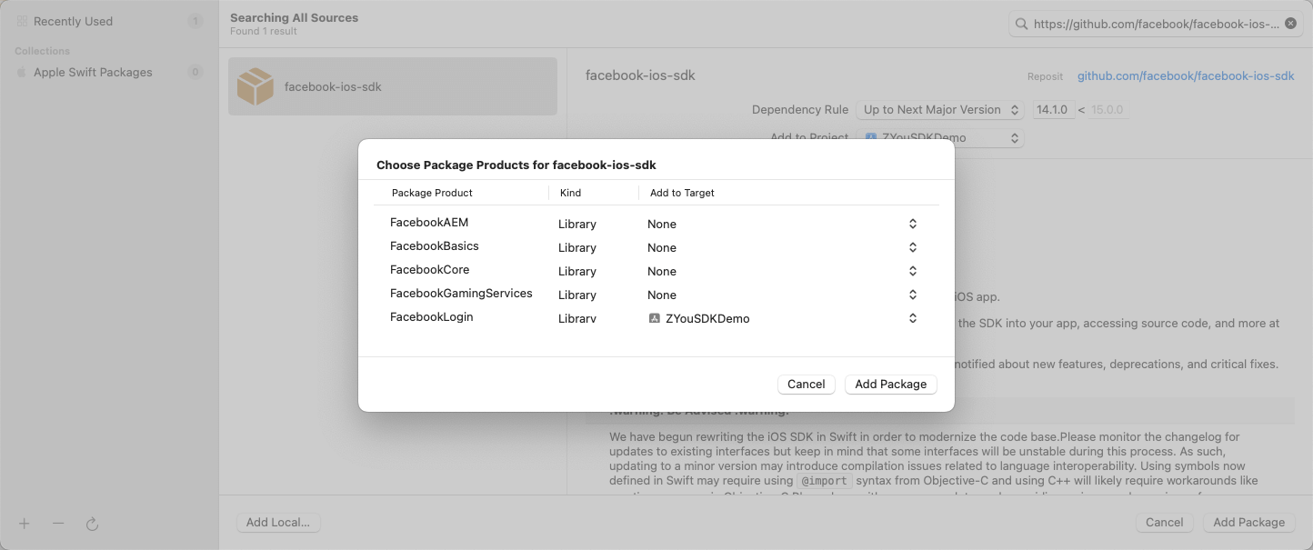Click the 14.1.0 version field

tap(1053, 110)
